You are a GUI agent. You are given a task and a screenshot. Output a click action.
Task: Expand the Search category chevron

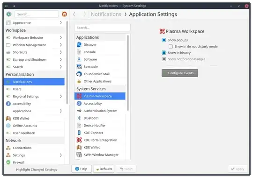(61, 67)
